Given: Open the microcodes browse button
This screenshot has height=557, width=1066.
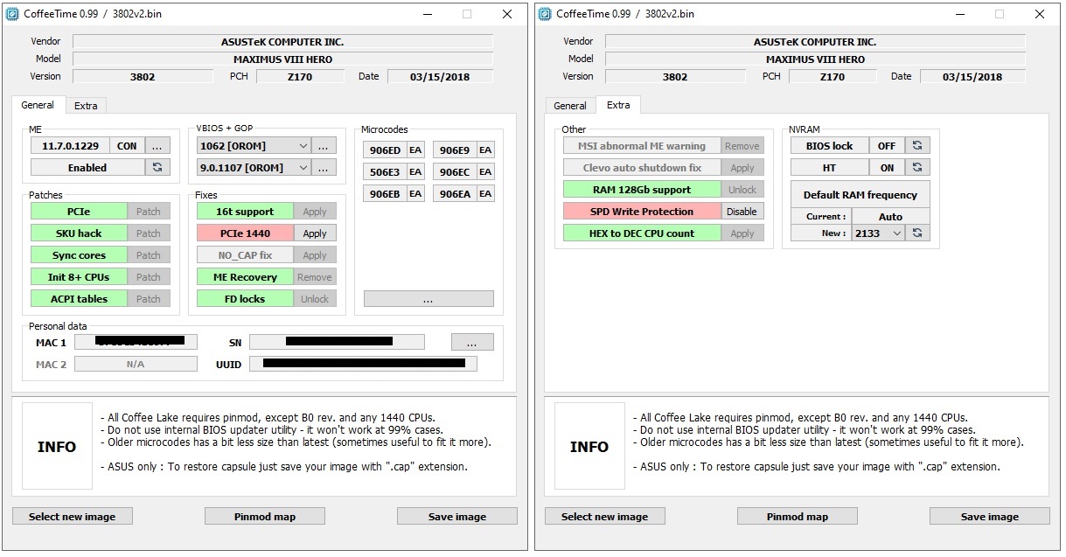Looking at the screenshot, I should point(428,298).
